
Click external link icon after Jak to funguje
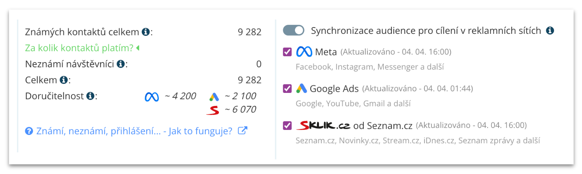pyautogui.click(x=243, y=131)
